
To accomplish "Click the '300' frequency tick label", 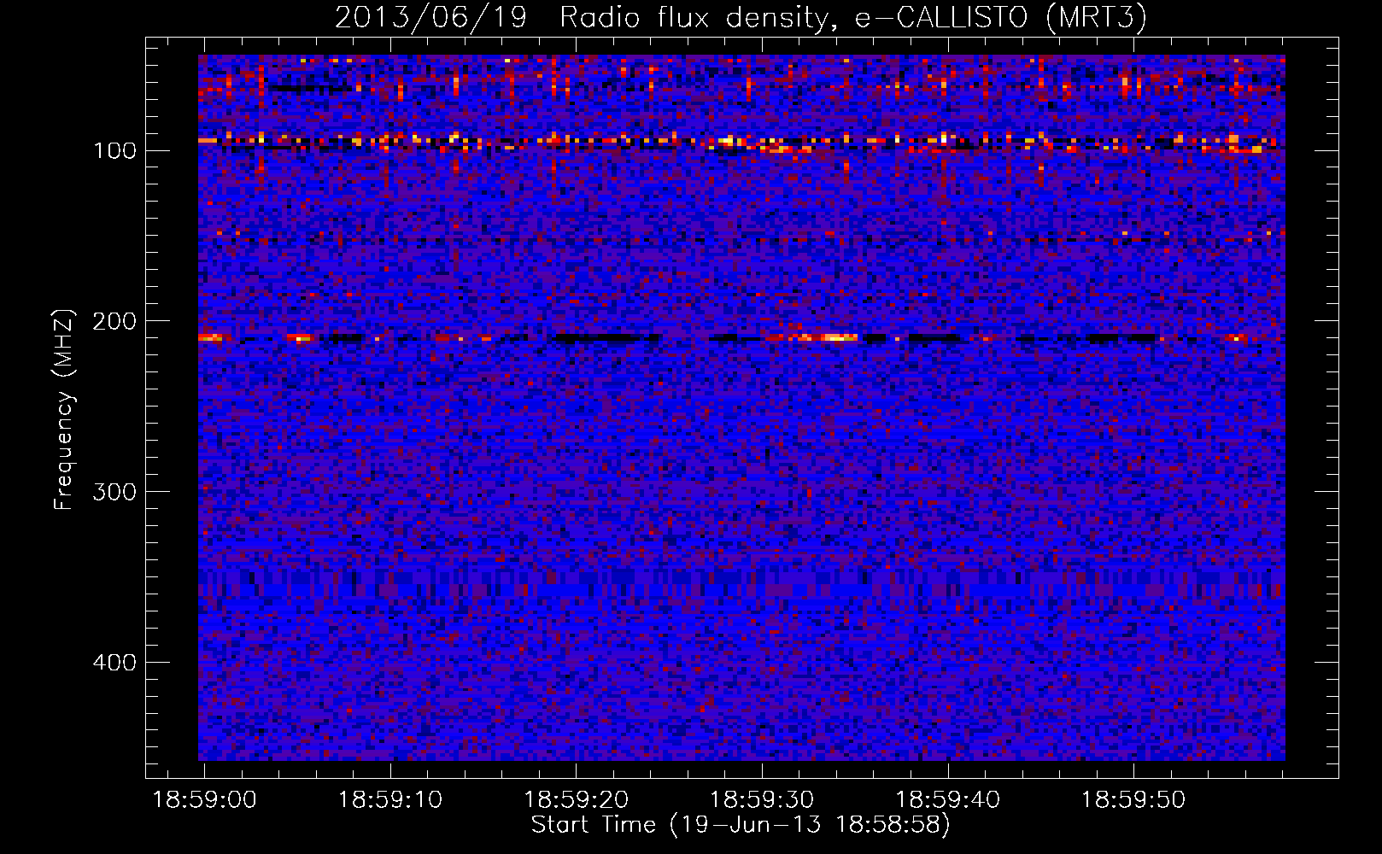I will (x=114, y=493).
